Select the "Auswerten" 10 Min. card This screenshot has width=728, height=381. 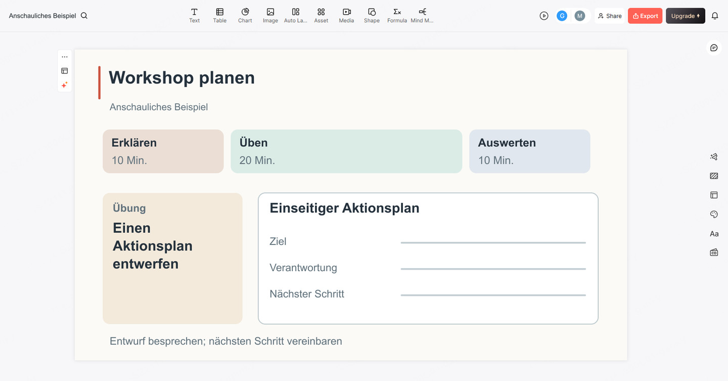[x=530, y=151]
